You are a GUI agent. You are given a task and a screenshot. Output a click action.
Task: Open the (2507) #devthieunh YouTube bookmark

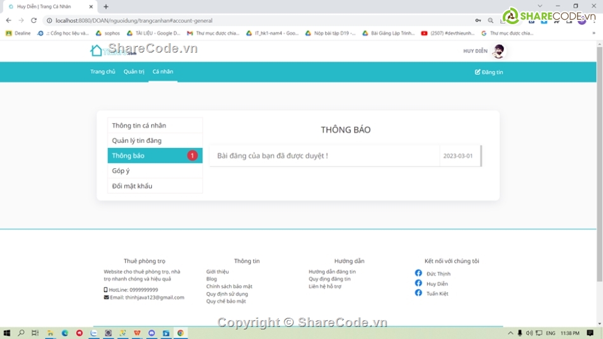click(x=447, y=33)
